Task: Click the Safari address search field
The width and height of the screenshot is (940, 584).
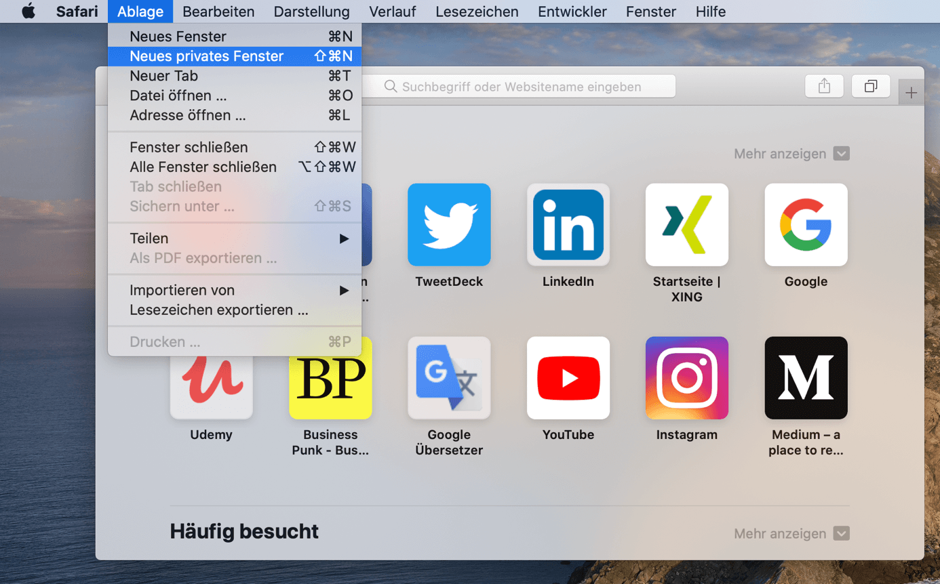Action: click(x=519, y=86)
